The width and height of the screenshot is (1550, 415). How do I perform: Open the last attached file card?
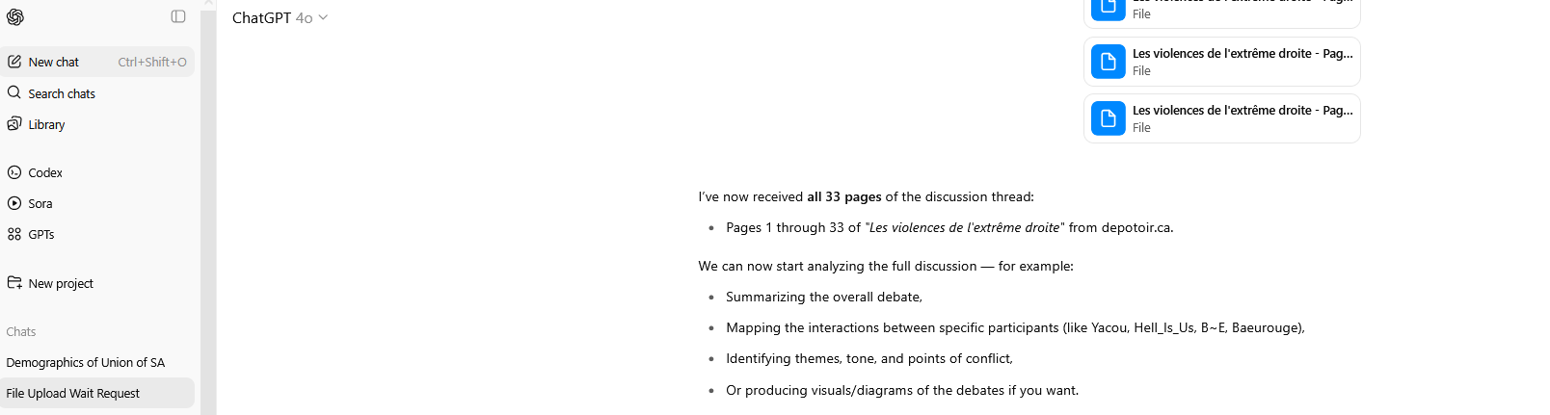coord(1222,118)
